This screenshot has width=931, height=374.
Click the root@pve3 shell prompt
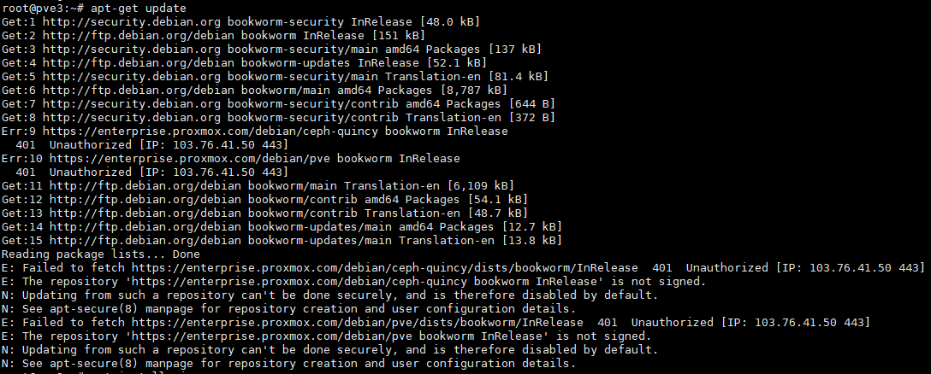(44, 9)
